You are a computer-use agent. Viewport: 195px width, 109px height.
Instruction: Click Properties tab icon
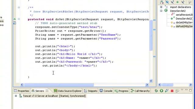pos(16,91)
